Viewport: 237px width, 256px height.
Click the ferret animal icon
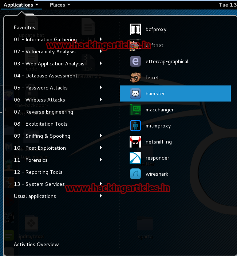tap(135, 77)
